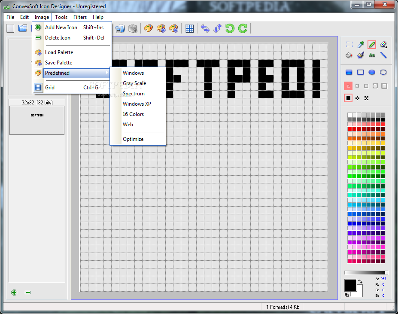
Task: Select the solid black fill pattern
Action: tap(348, 98)
